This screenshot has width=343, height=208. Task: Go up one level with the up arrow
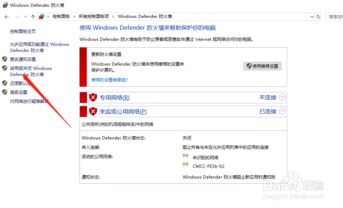(33, 16)
